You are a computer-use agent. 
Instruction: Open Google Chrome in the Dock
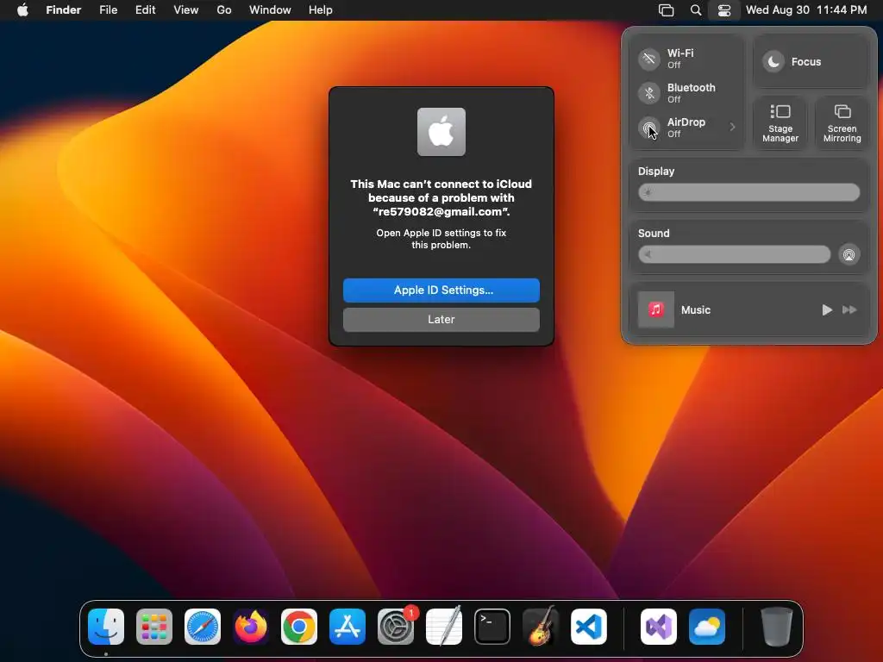tap(299, 627)
